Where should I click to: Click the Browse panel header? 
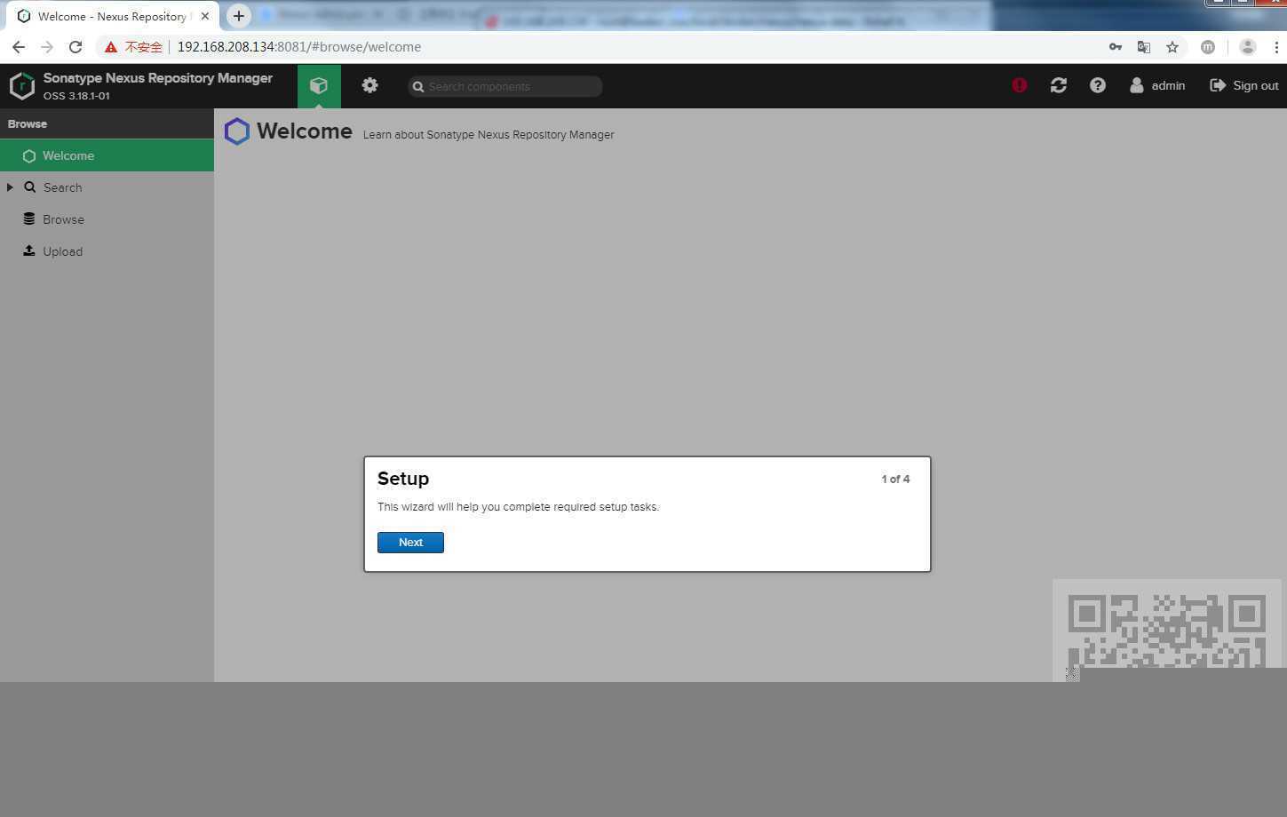tap(107, 124)
